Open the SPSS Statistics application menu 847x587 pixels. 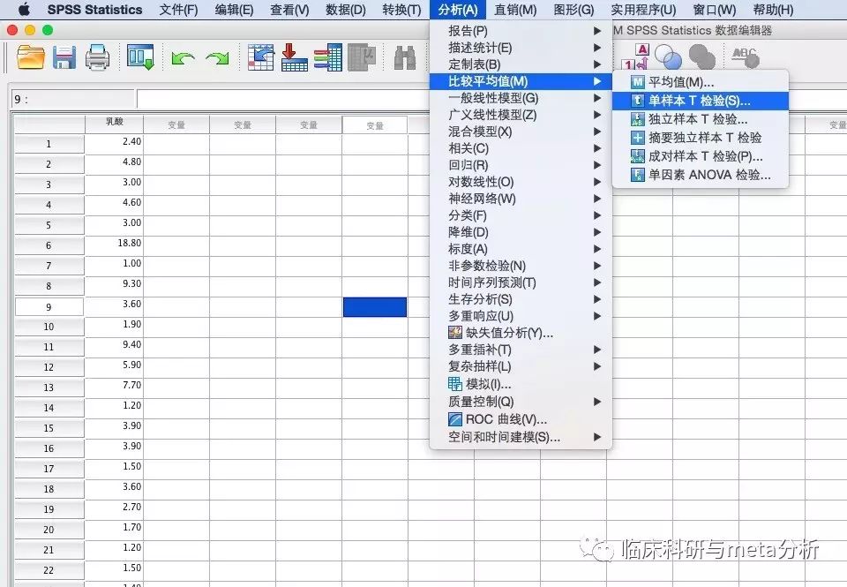[x=94, y=10]
